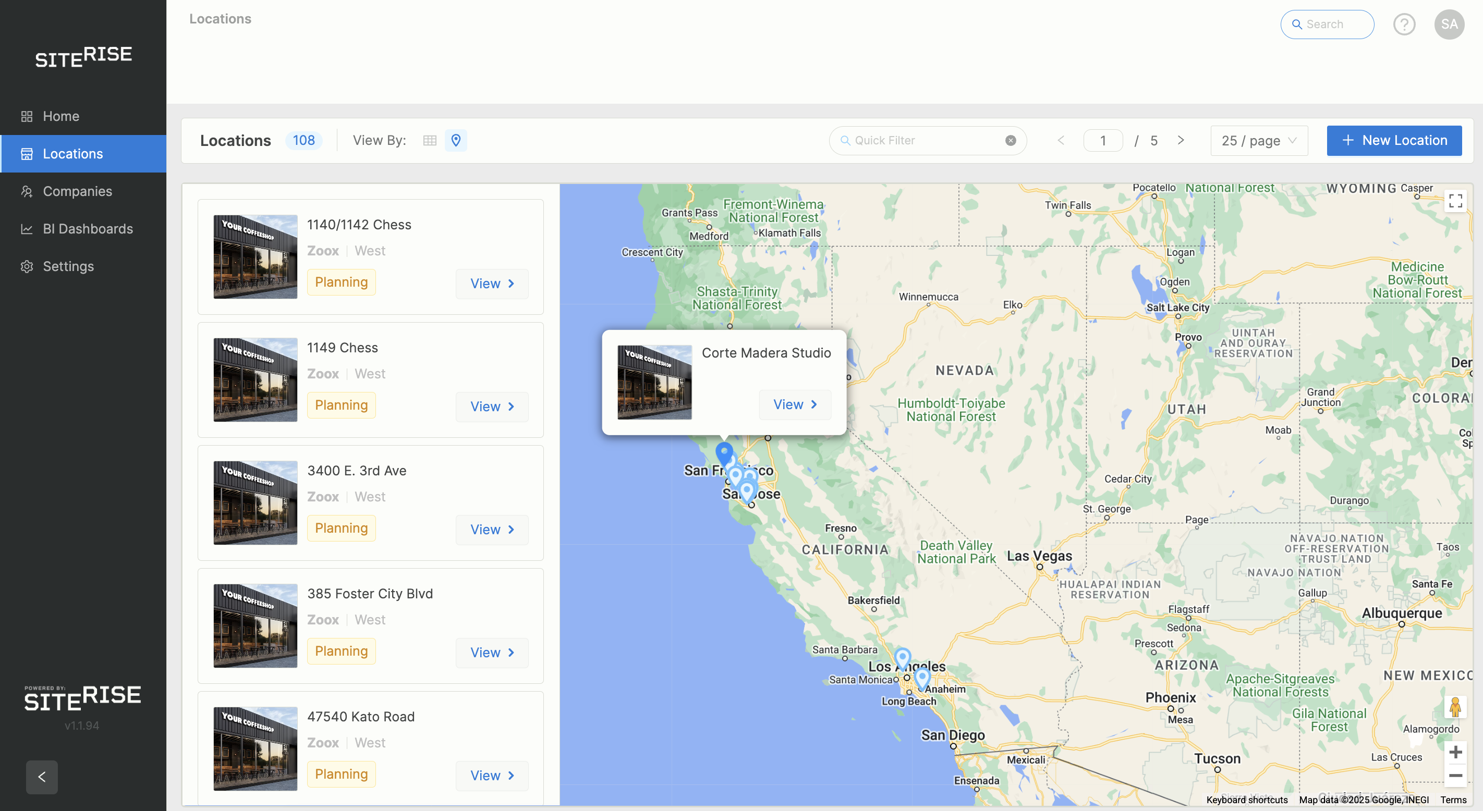Zoom in on the map

point(1455,752)
